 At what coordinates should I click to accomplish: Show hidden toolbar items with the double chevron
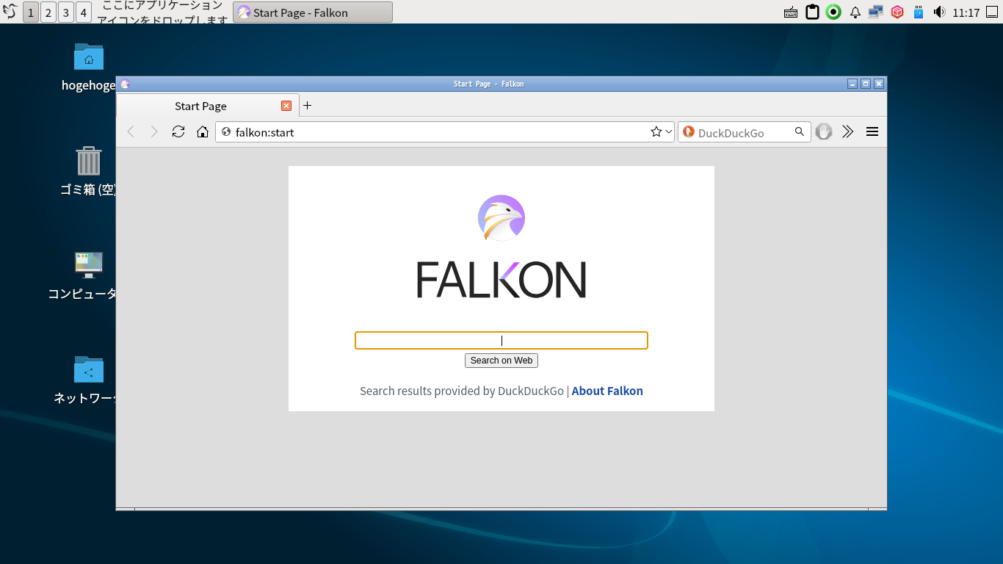click(x=848, y=131)
